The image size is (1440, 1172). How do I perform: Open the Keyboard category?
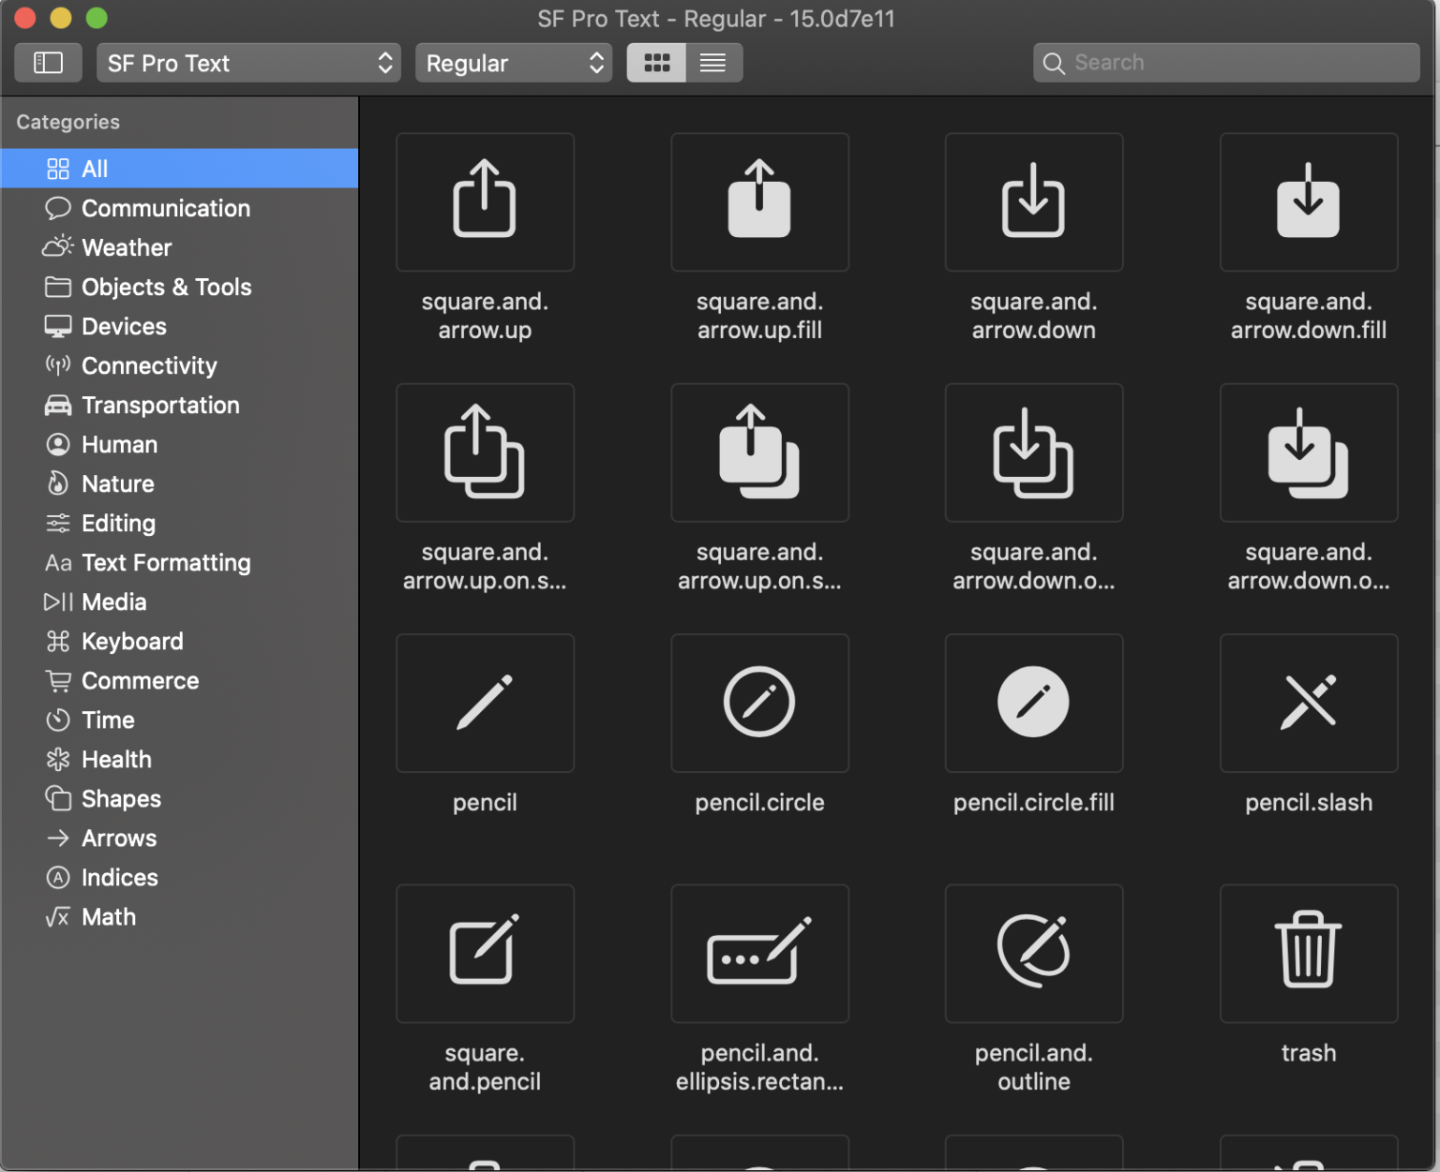coord(179,641)
